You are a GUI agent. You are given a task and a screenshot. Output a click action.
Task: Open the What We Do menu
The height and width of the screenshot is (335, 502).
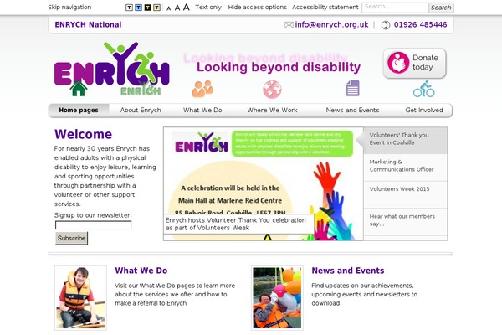(202, 110)
